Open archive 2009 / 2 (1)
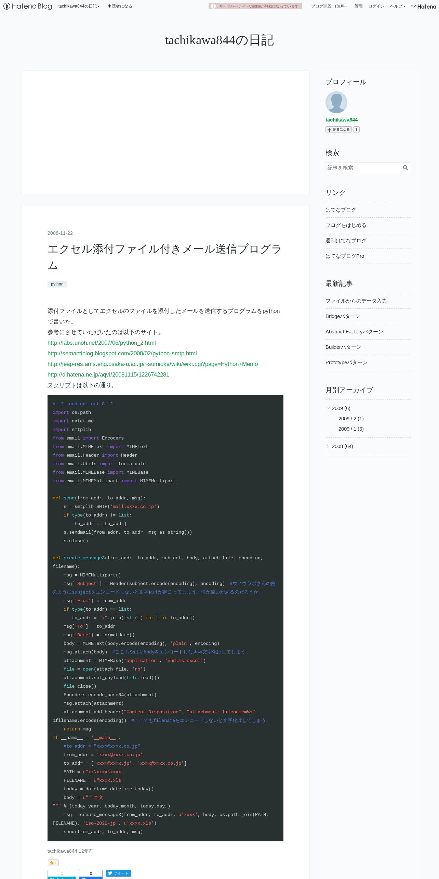439x879 pixels. (x=351, y=419)
